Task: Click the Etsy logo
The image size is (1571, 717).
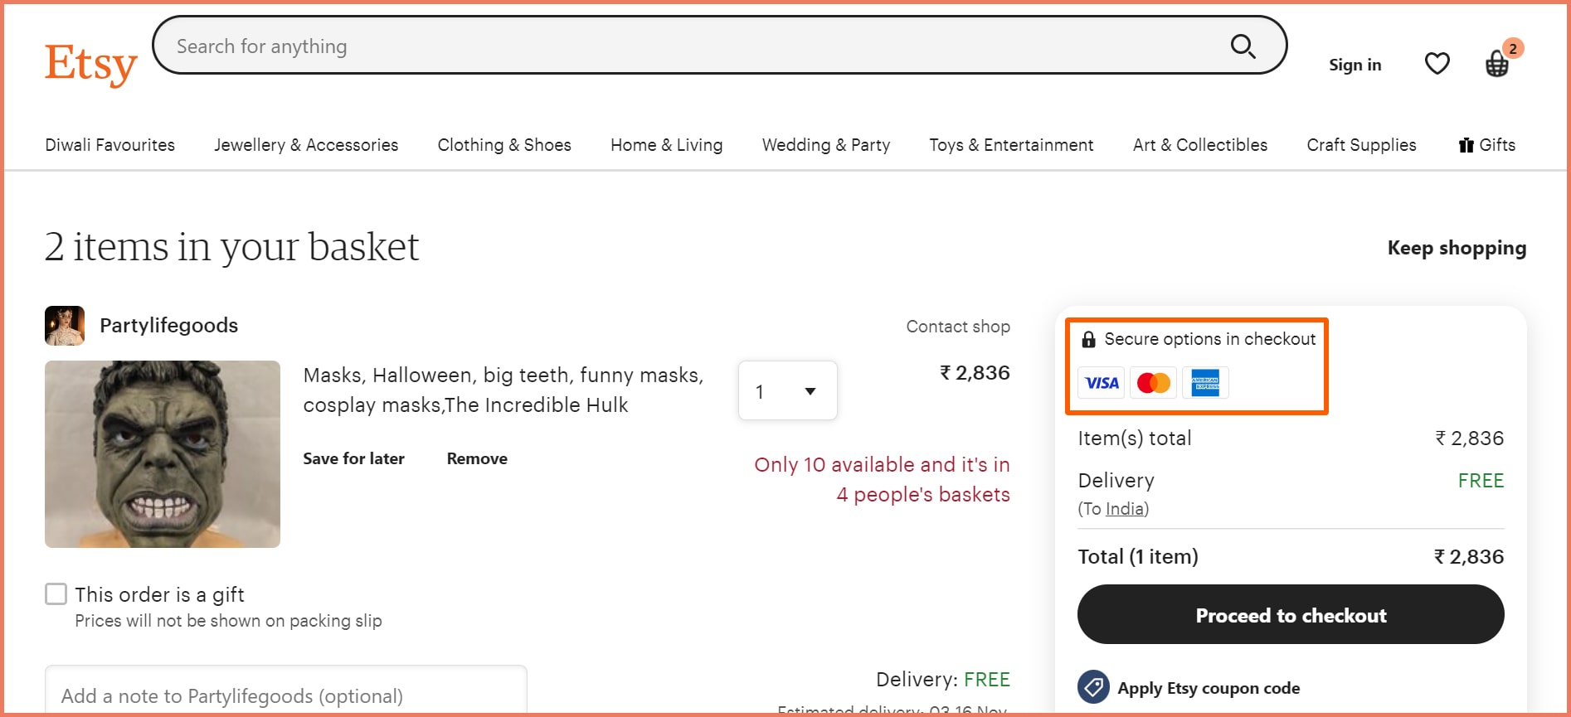Action: coord(91,64)
